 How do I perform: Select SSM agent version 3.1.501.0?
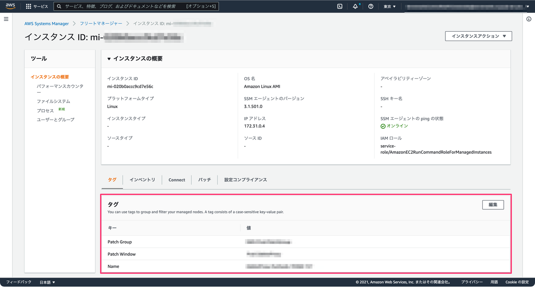click(x=253, y=107)
